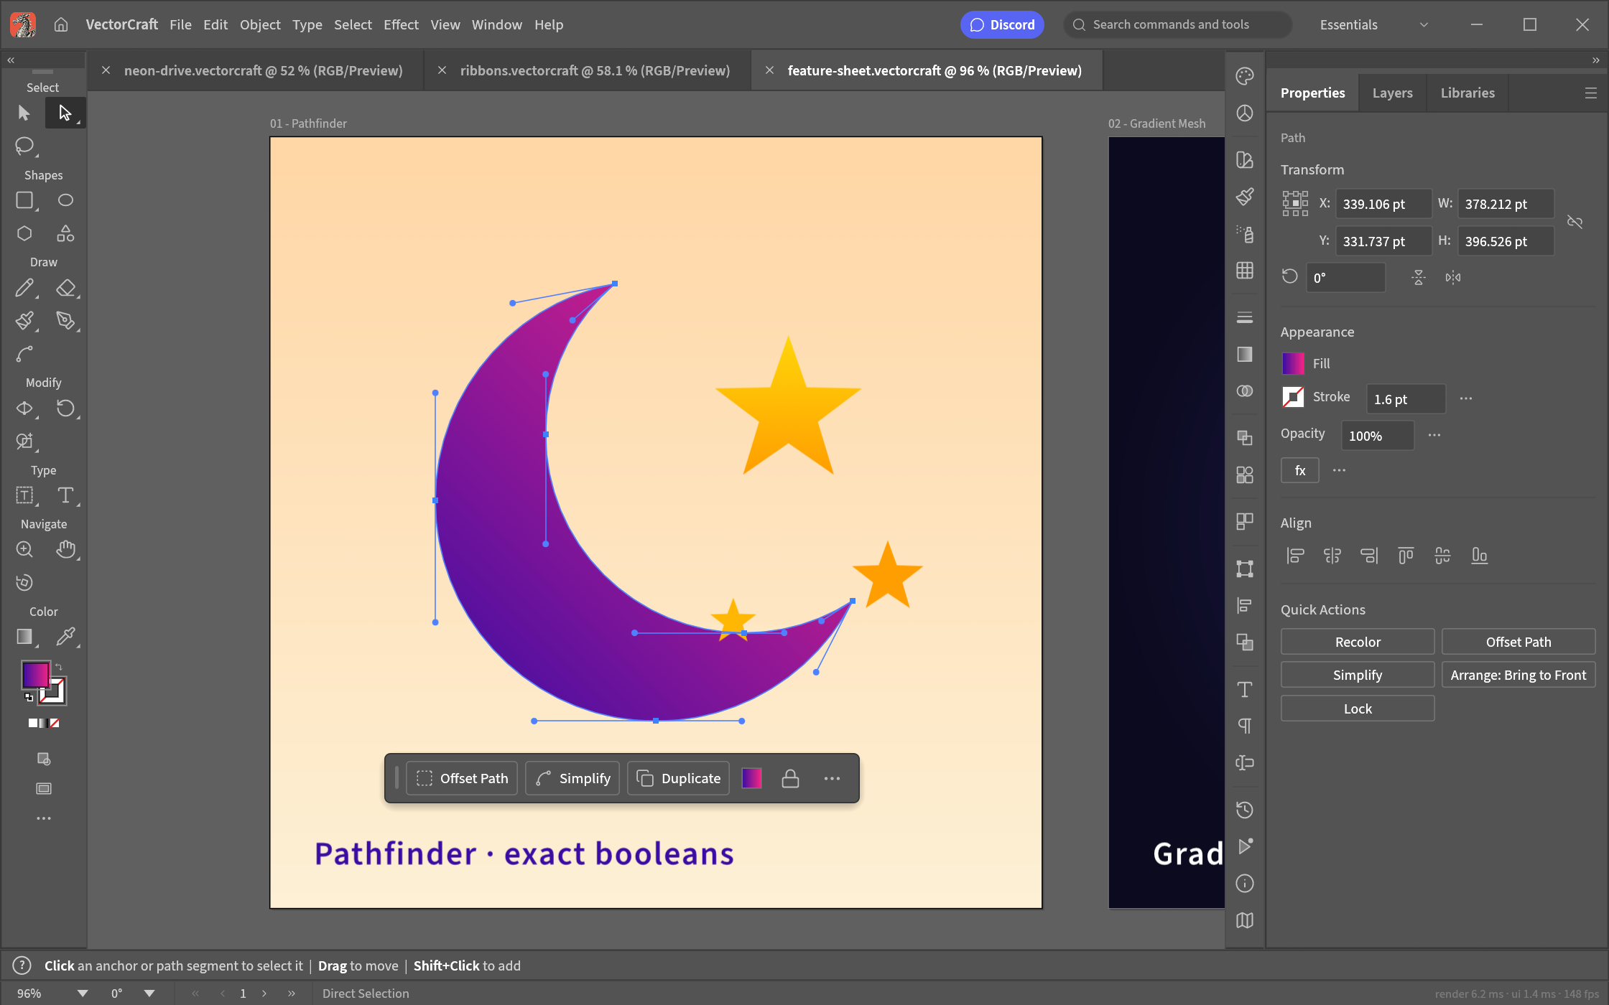1609x1005 pixels.
Task: Swap fill and stroke colors
Action: click(59, 667)
